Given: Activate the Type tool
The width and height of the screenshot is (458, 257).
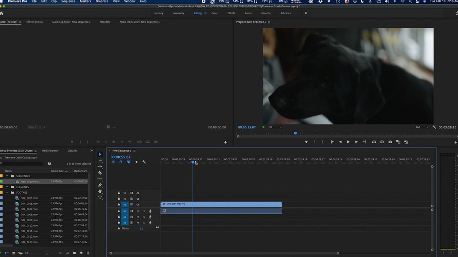Looking at the screenshot, I should point(100,197).
